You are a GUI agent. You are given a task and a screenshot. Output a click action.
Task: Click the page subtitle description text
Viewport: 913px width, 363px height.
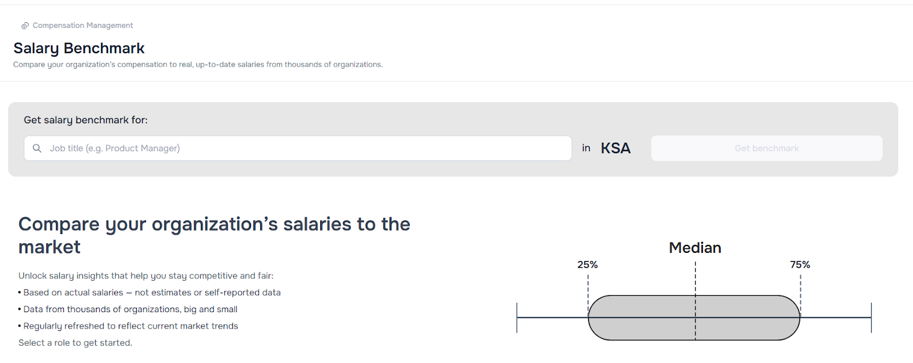(x=197, y=64)
